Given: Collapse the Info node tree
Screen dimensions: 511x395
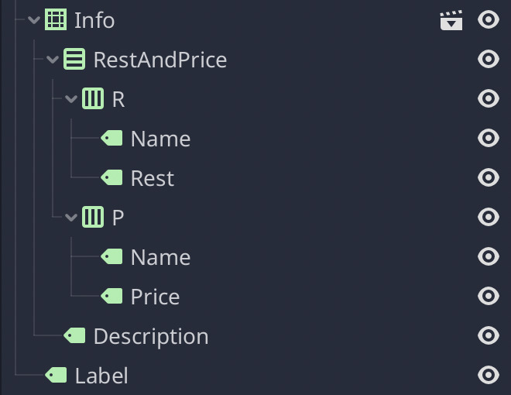Looking at the screenshot, I should coord(34,20).
